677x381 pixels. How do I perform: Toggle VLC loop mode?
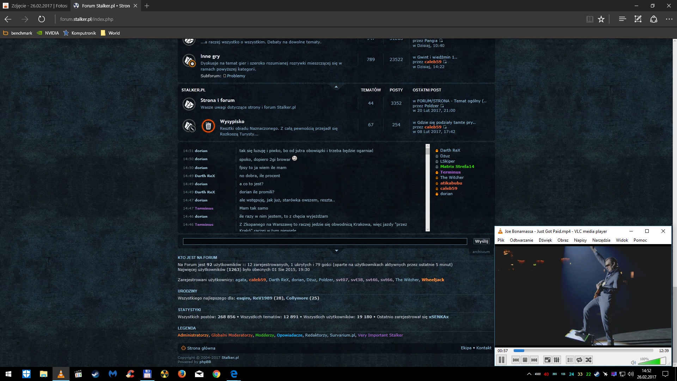click(579, 360)
